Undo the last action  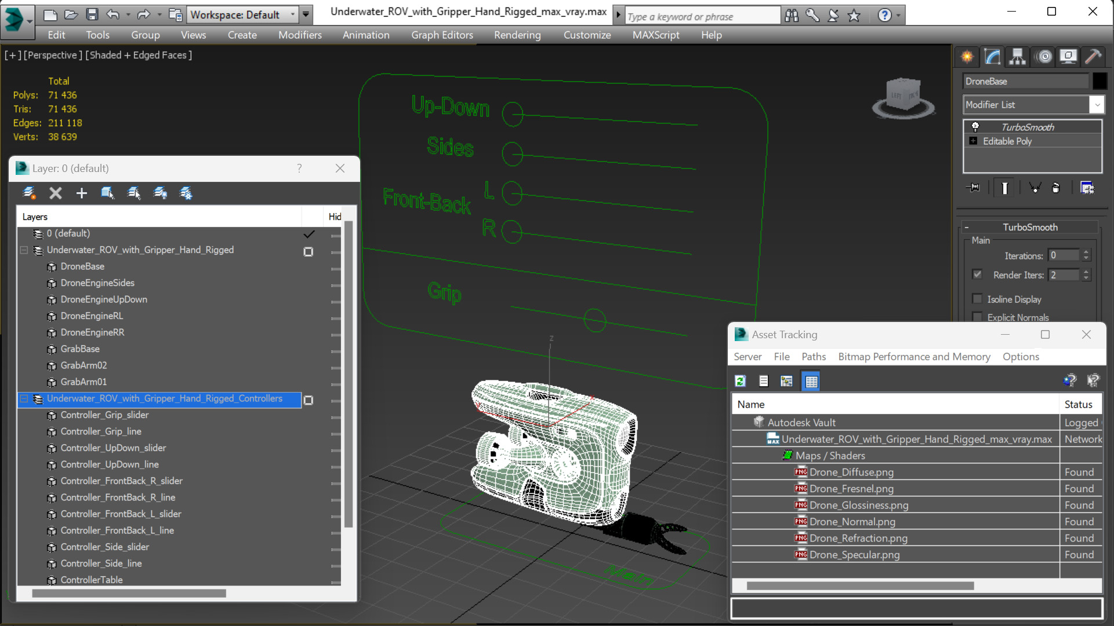coord(113,14)
